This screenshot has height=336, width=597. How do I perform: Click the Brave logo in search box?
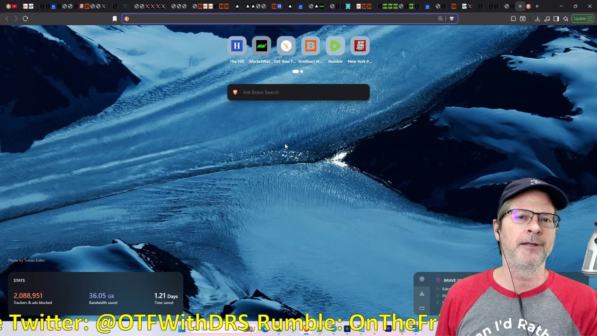point(235,92)
